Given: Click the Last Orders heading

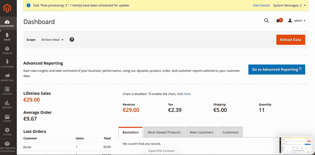Looking at the screenshot, I should pos(35,132).
